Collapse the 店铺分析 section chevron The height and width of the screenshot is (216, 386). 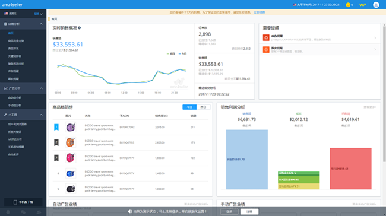pos(41,24)
